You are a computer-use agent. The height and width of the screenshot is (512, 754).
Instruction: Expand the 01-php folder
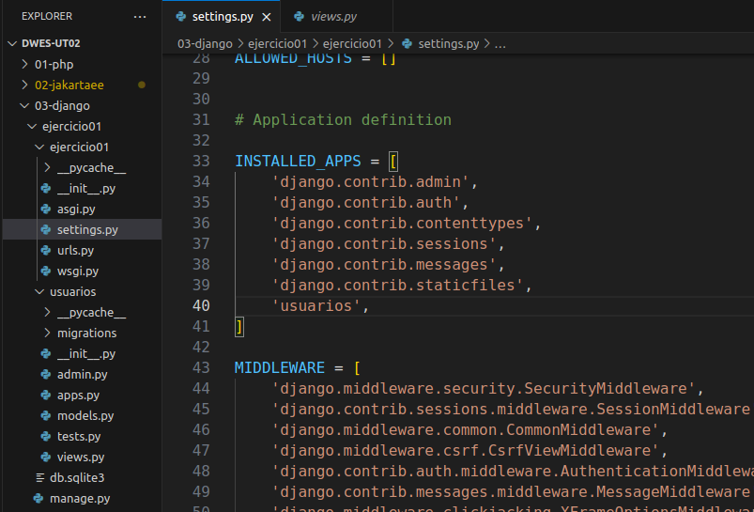tap(54, 64)
